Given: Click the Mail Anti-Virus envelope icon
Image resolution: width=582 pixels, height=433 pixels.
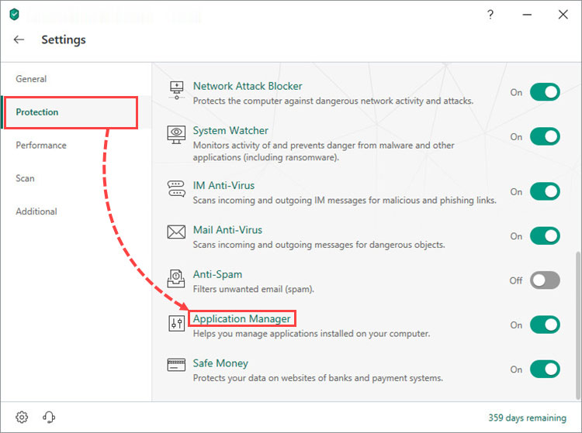Looking at the screenshot, I should [176, 232].
